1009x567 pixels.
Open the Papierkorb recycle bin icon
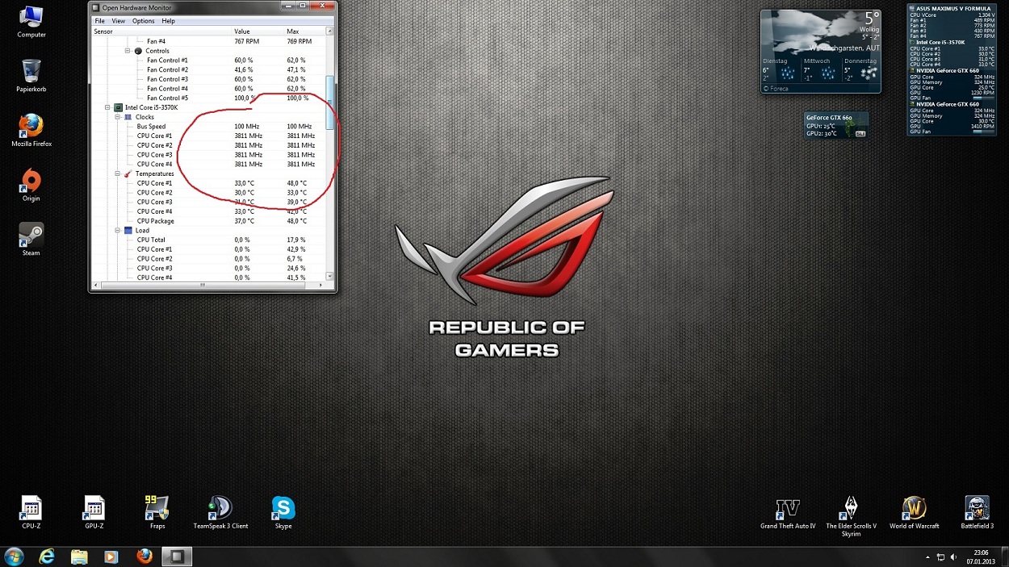tap(31, 76)
